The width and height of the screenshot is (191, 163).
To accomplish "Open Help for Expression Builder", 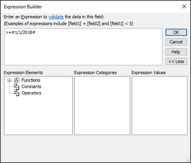I will [176, 52].
